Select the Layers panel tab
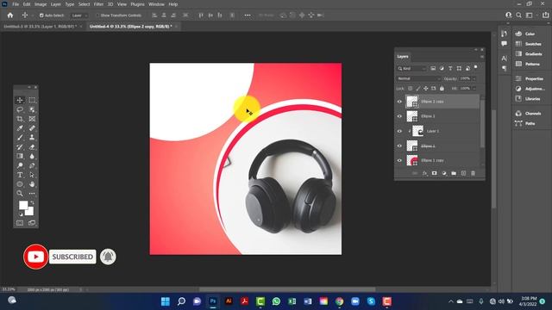Image resolution: width=552 pixels, height=310 pixels. click(403, 57)
